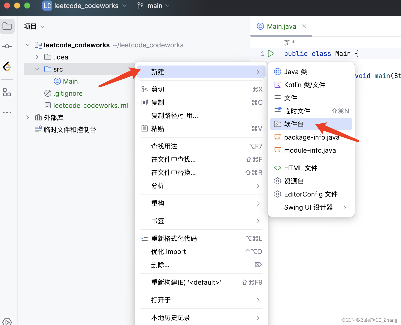Click the Paste clipboard icon
Viewport: 401px width, 325px height.
(144, 128)
